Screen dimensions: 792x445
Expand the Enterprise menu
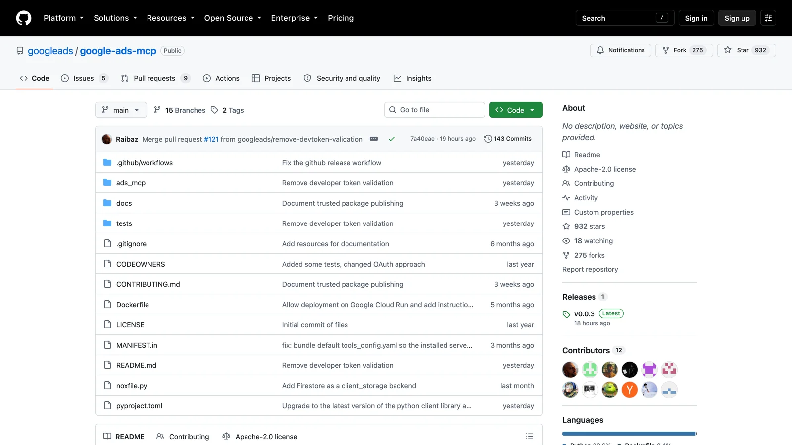click(294, 18)
